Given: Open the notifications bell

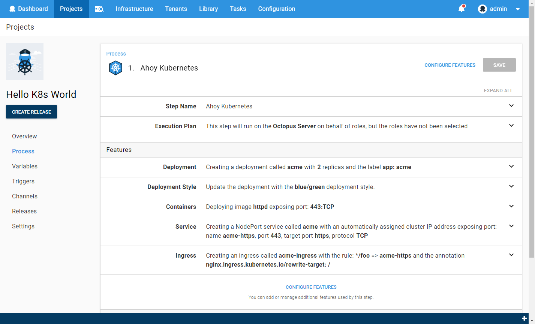Looking at the screenshot, I should click(462, 9).
